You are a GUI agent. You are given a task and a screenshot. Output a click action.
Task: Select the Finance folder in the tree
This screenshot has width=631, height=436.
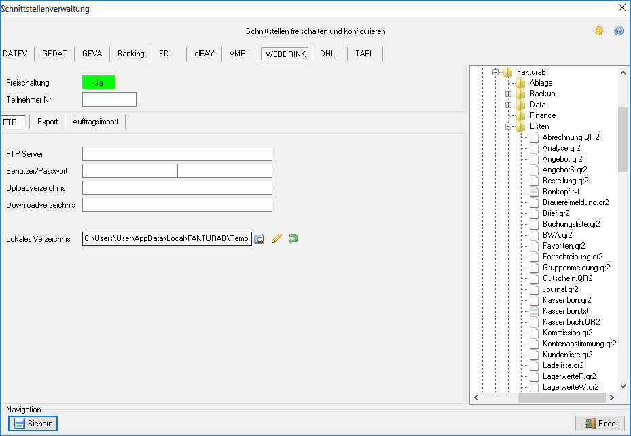(543, 115)
